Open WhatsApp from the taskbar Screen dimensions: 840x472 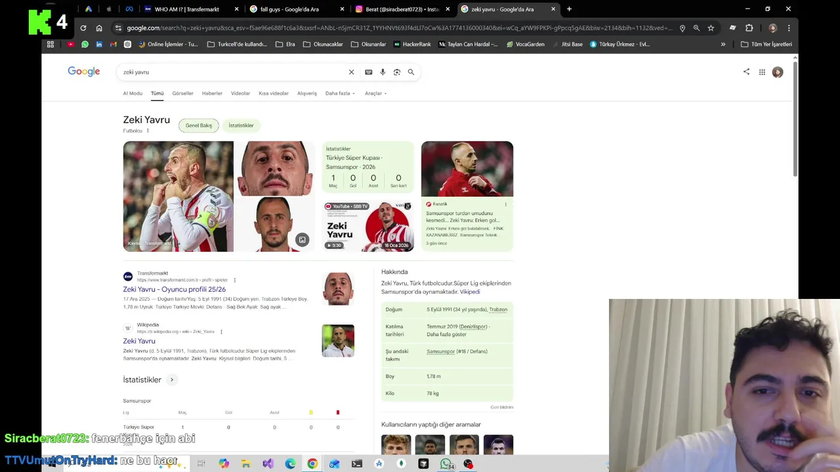446,463
